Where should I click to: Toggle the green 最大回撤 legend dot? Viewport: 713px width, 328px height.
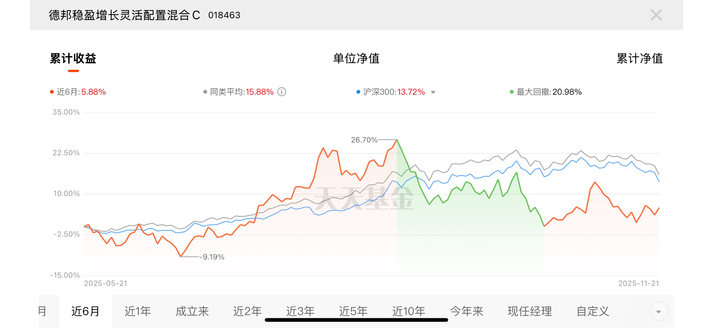pyautogui.click(x=512, y=92)
